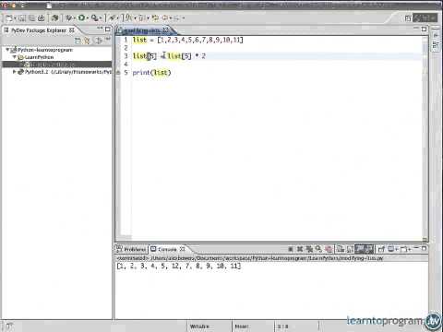The image size is (443, 332).
Task: Click the warning marker beside line 5
Action: pos(118,73)
